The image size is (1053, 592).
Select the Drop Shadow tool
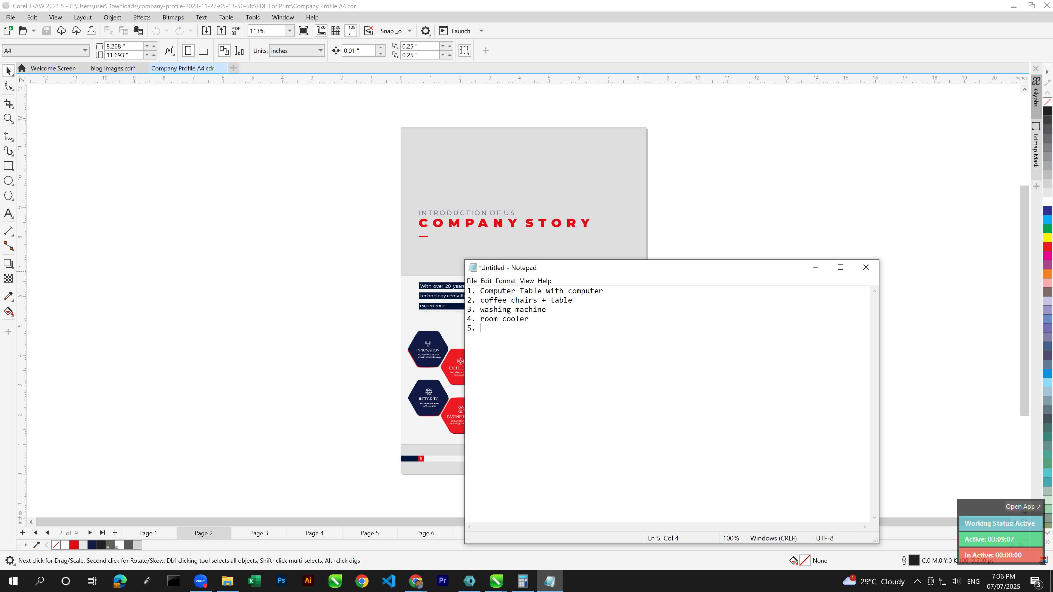(x=8, y=263)
